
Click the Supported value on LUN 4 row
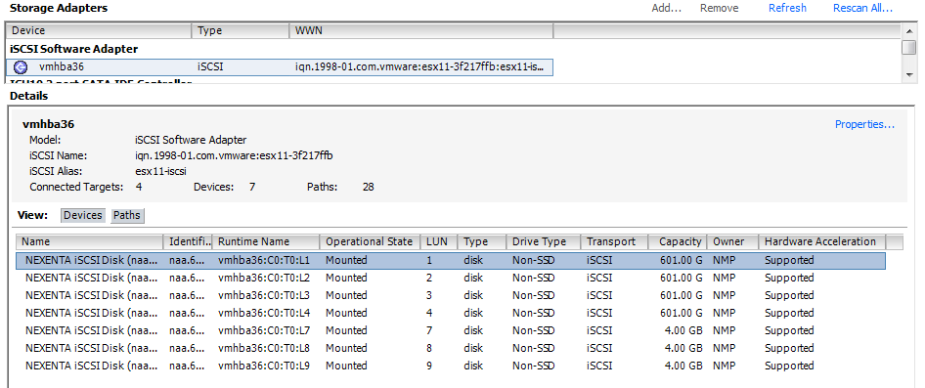789,313
